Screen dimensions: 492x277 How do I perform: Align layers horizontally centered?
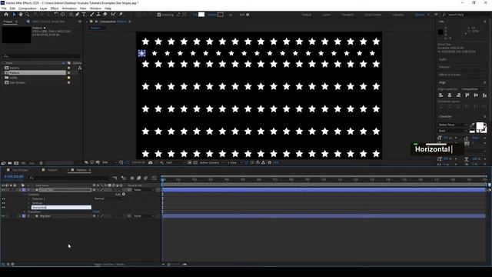pos(449,95)
